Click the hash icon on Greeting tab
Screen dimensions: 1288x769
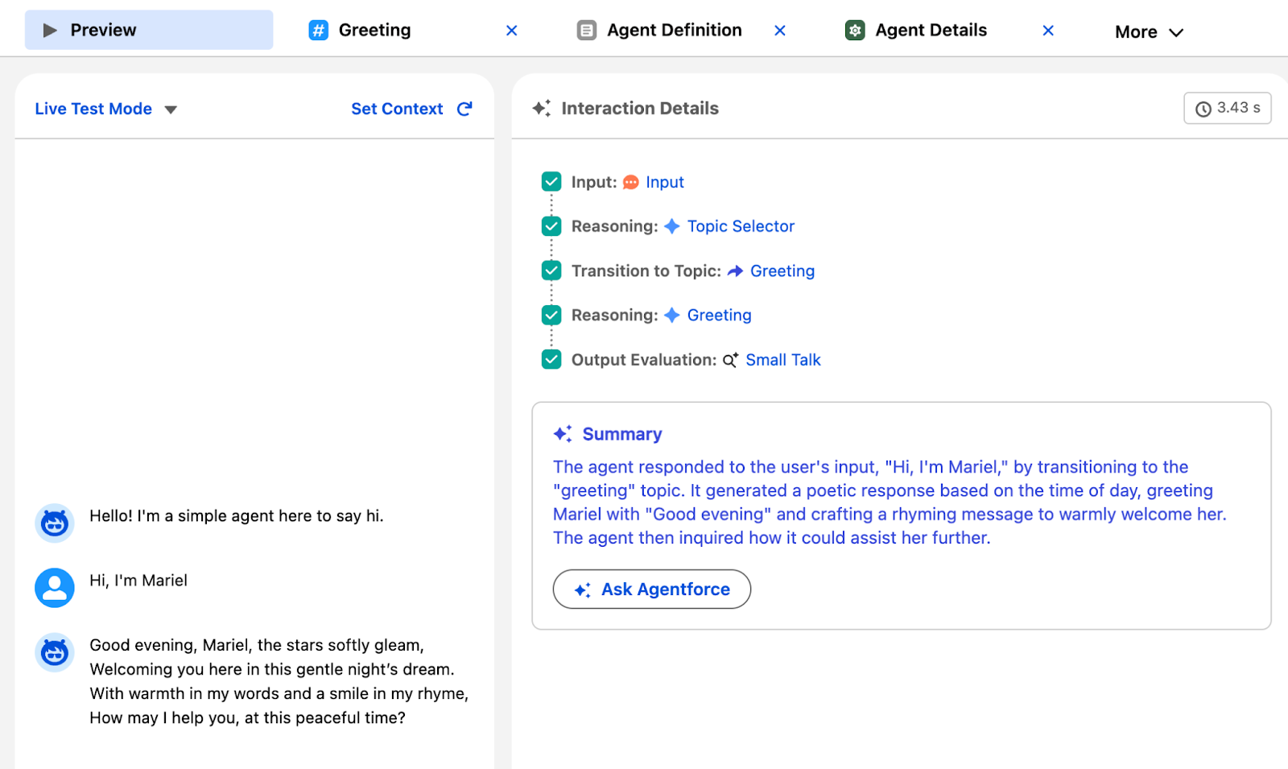319,31
